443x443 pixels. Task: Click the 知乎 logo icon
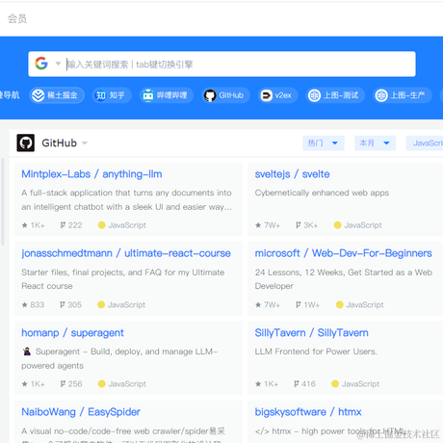click(x=101, y=95)
